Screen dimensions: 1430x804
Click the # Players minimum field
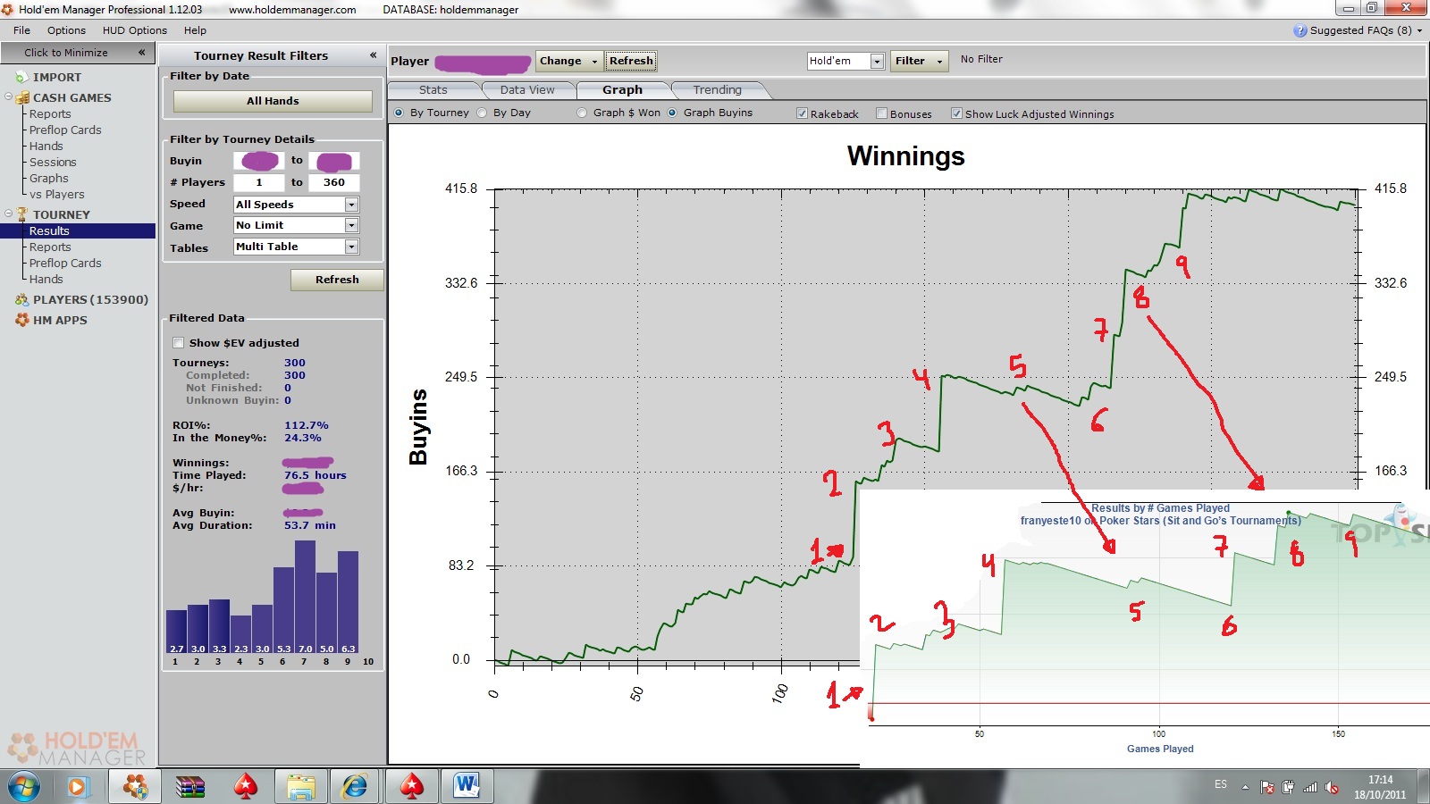point(259,182)
